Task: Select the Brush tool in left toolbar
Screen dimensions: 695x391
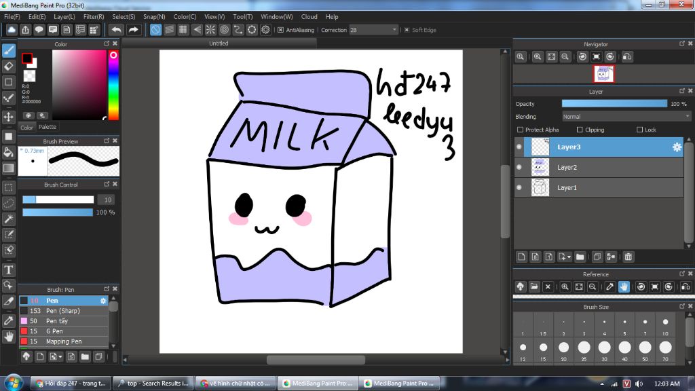Action: [x=9, y=50]
